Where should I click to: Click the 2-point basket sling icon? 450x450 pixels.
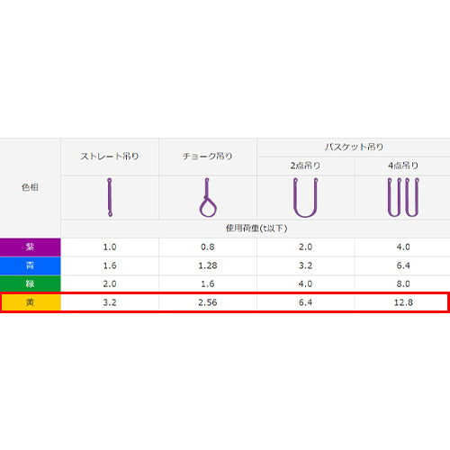pos(305,197)
